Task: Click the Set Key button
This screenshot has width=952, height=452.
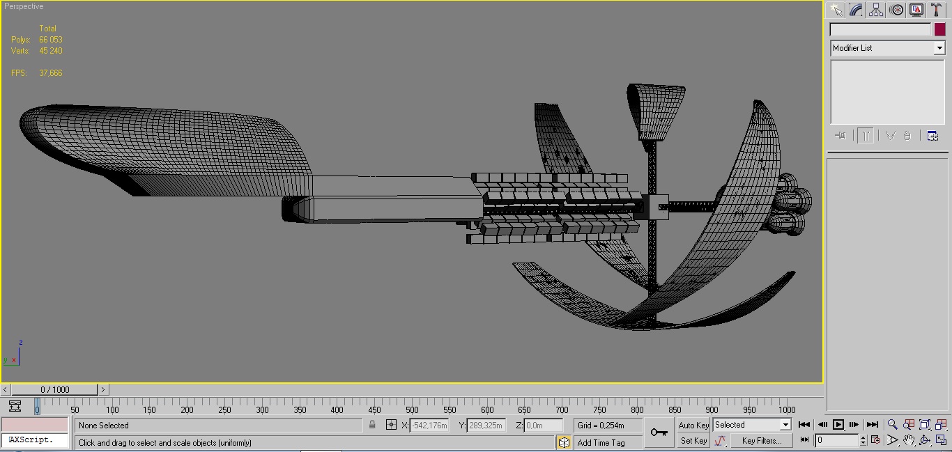Action: point(693,441)
